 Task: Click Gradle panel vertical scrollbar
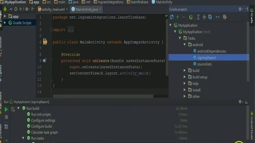click(x=248, y=52)
